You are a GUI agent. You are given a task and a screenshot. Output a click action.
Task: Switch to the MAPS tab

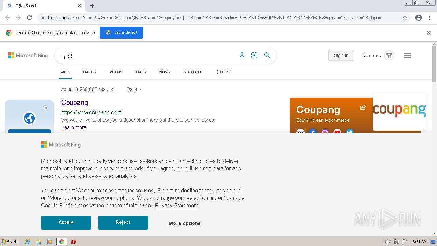pos(141,72)
